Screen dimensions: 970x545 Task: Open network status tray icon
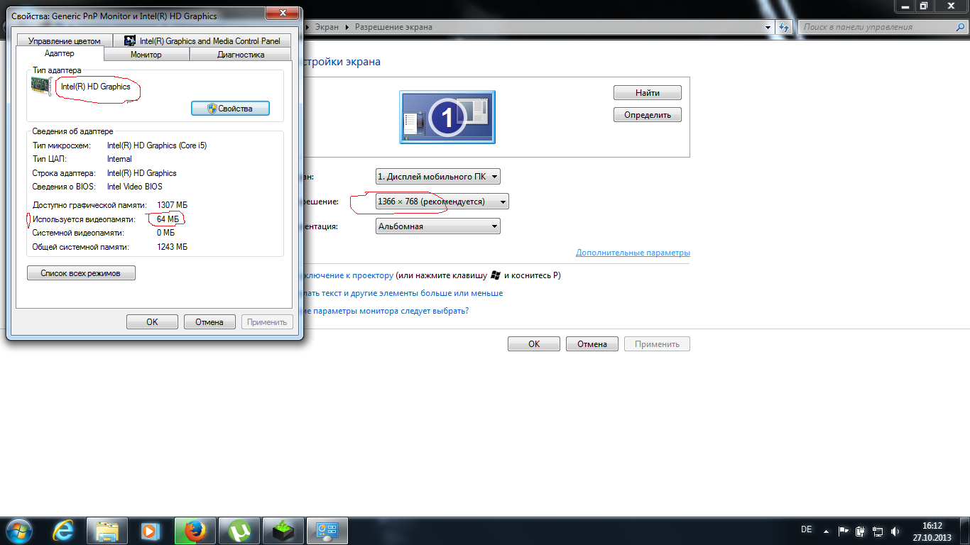point(878,531)
